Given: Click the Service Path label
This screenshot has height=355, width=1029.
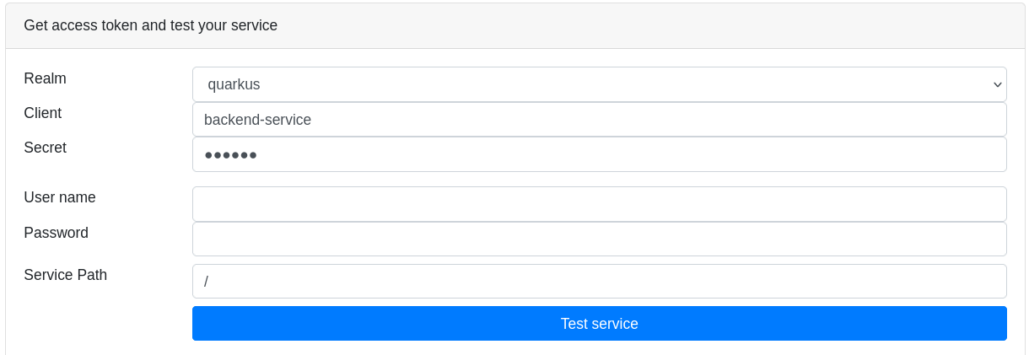Looking at the screenshot, I should tap(65, 275).
